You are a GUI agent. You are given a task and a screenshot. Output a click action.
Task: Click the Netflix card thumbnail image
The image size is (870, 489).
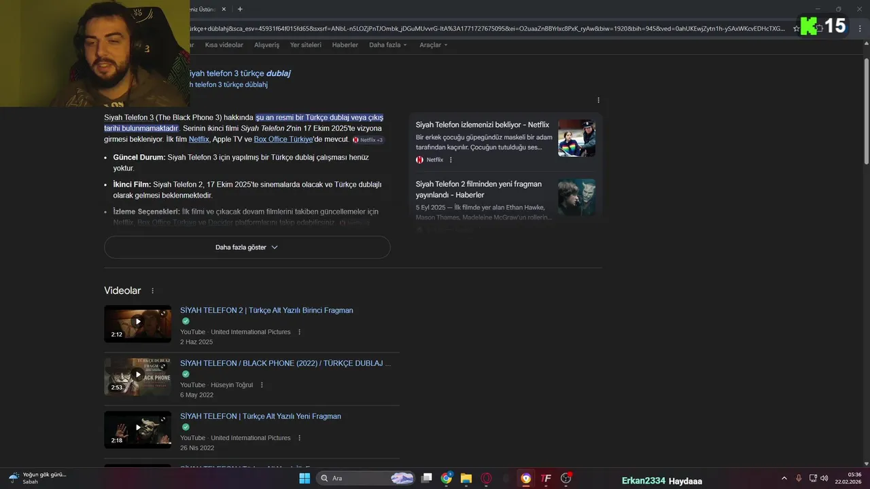pos(576,139)
